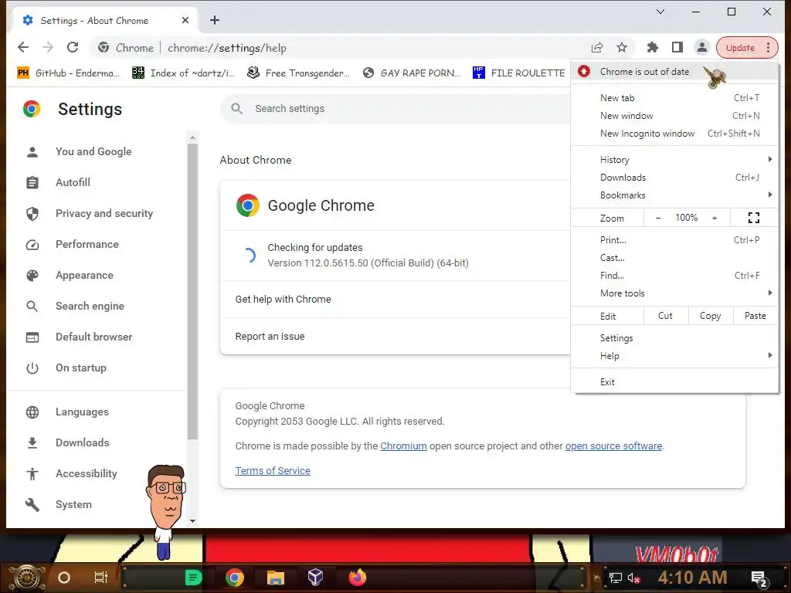Open the profile avatar icon
The width and height of the screenshot is (791, 593).
pyautogui.click(x=701, y=47)
